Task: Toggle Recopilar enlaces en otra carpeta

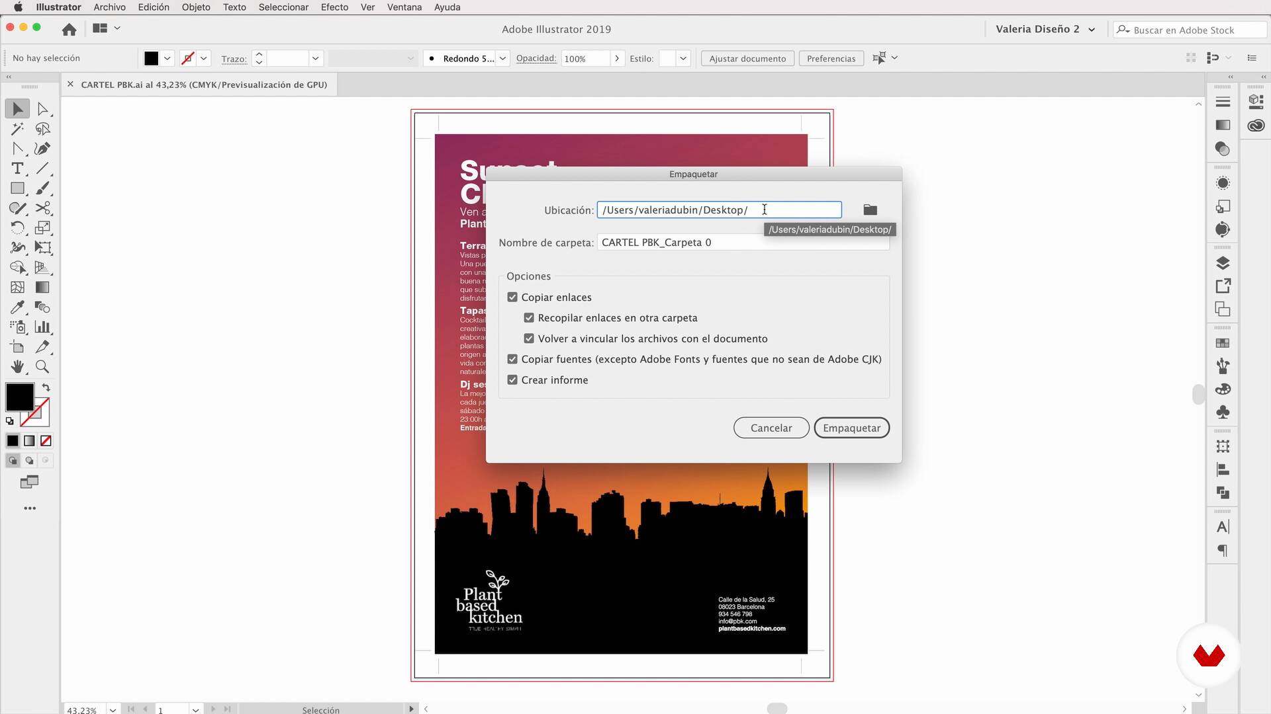Action: 529,317
